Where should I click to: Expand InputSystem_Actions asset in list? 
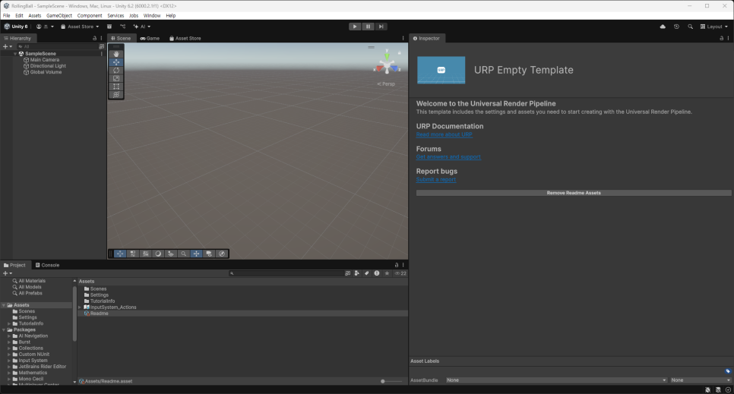click(80, 307)
